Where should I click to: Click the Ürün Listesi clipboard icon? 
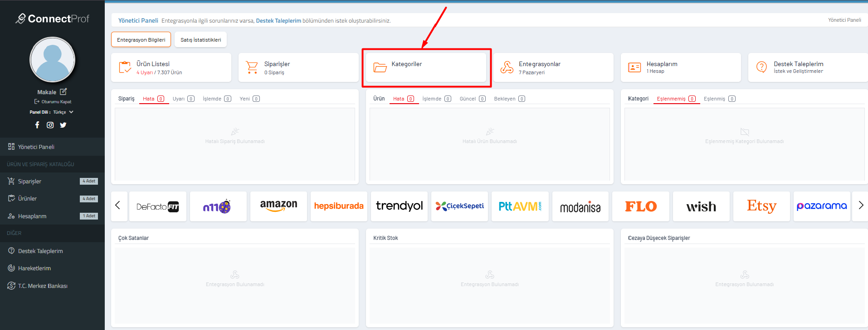coord(125,67)
